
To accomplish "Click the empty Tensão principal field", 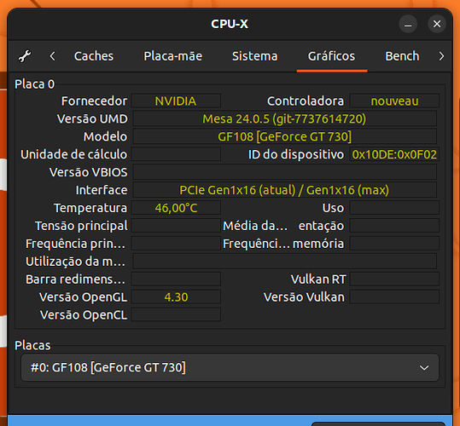I will [x=176, y=226].
